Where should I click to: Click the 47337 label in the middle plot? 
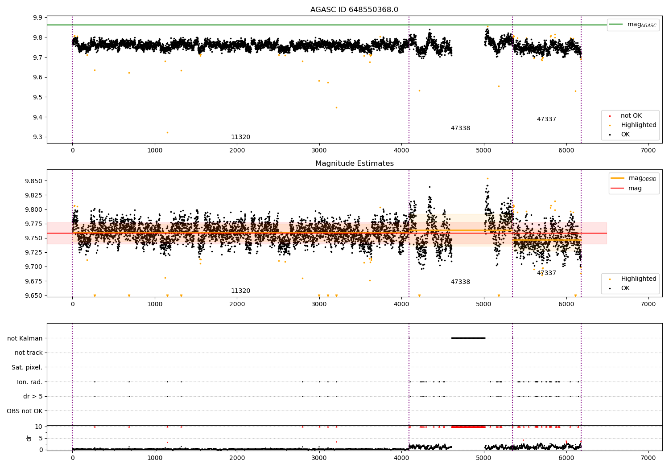(546, 273)
